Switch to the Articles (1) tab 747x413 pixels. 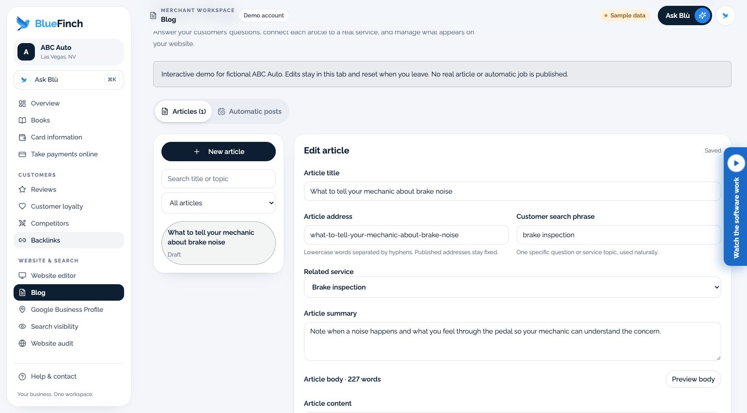184,111
